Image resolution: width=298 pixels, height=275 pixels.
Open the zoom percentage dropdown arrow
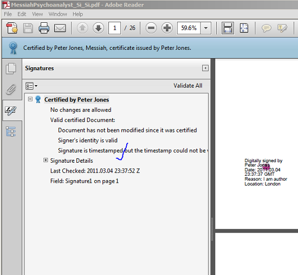pos(206,28)
